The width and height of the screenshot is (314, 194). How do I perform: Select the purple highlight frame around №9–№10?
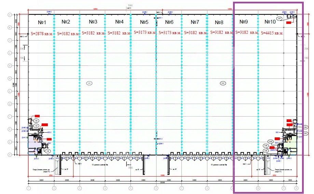point(268,97)
